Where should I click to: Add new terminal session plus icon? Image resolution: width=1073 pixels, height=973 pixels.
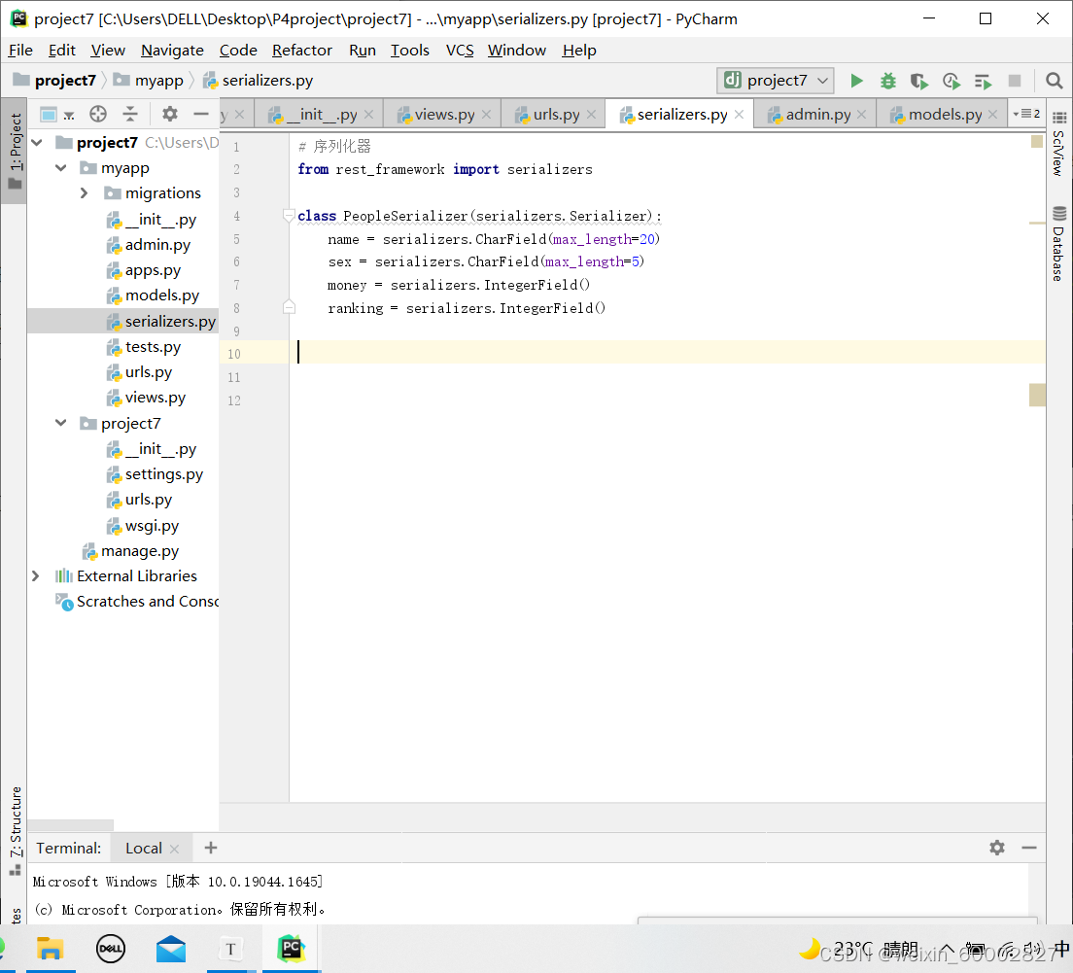211,848
